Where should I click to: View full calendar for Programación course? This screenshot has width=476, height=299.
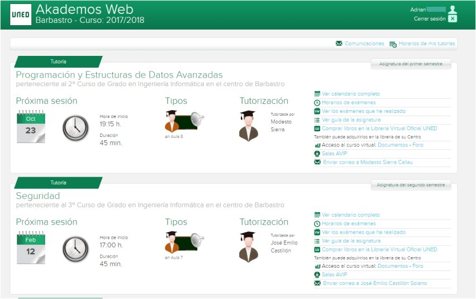[x=350, y=94]
